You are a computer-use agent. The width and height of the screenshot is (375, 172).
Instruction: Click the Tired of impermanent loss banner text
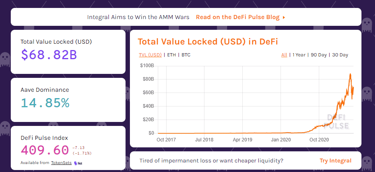[211, 160]
